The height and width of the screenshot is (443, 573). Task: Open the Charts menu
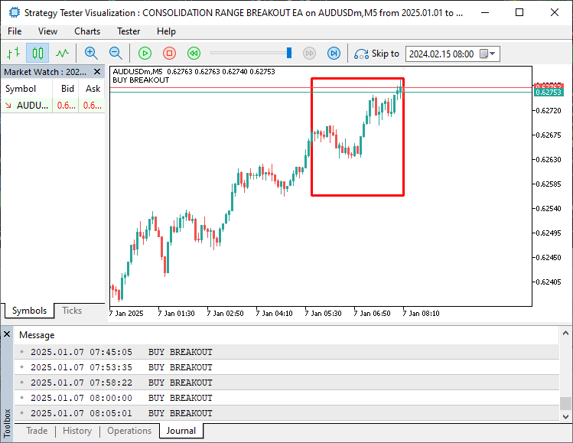87,31
